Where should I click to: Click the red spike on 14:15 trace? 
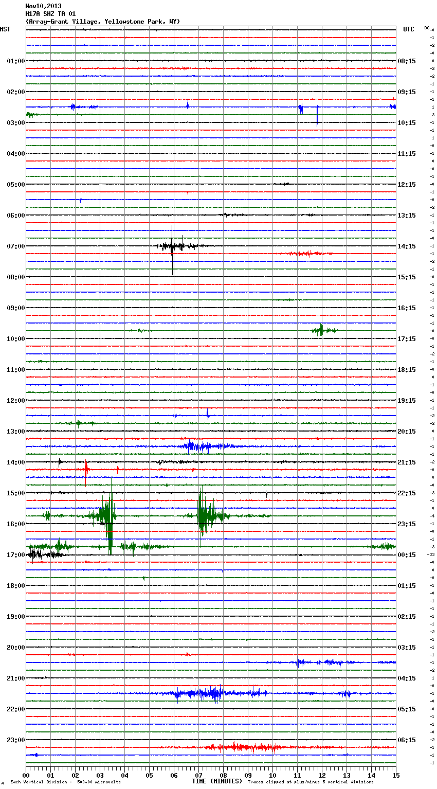(x=86, y=472)
